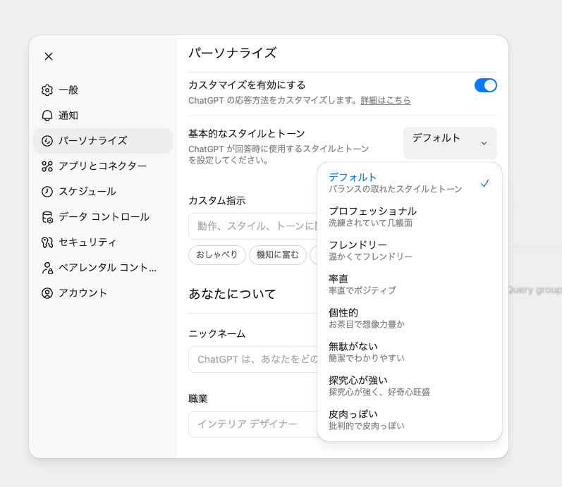Collapse the デフォルト style dropdown

450,142
